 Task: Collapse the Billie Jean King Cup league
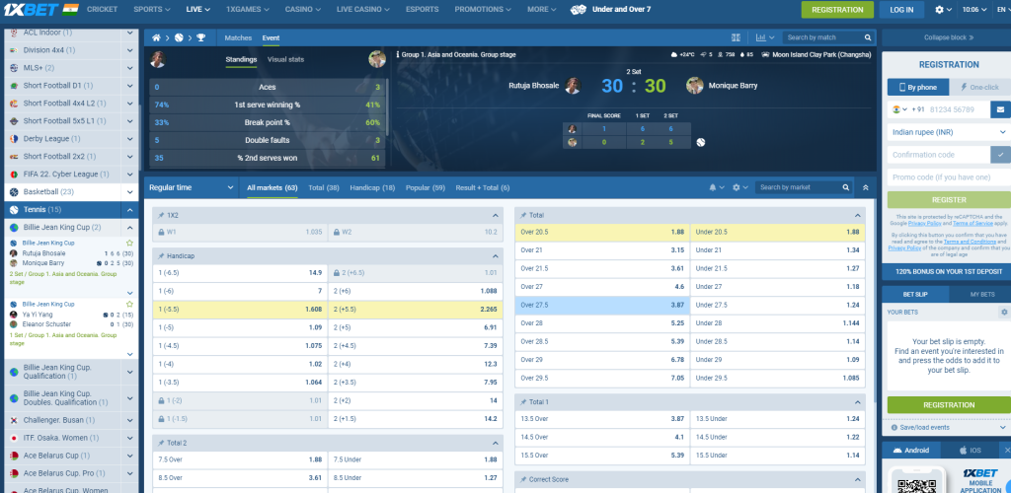tap(129, 227)
